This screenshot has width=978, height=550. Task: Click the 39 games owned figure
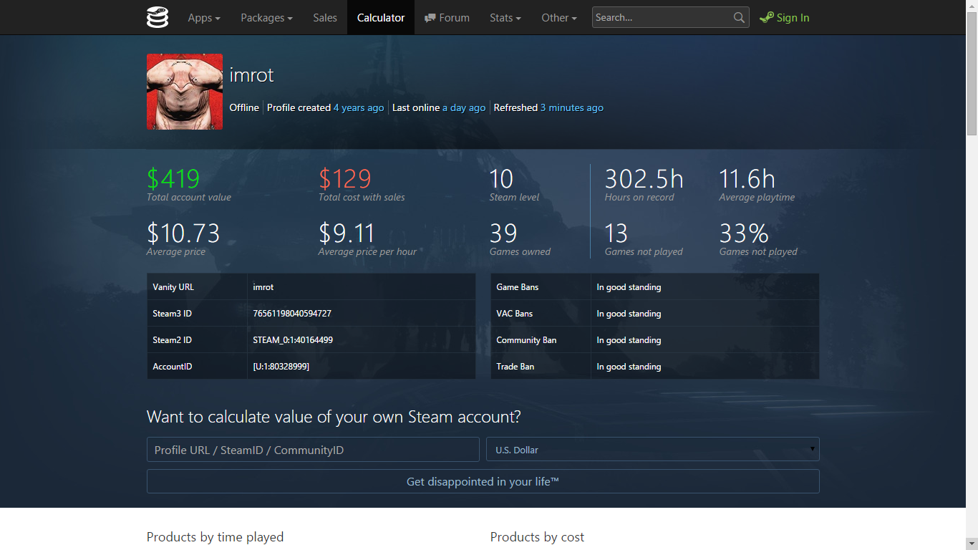coord(503,233)
